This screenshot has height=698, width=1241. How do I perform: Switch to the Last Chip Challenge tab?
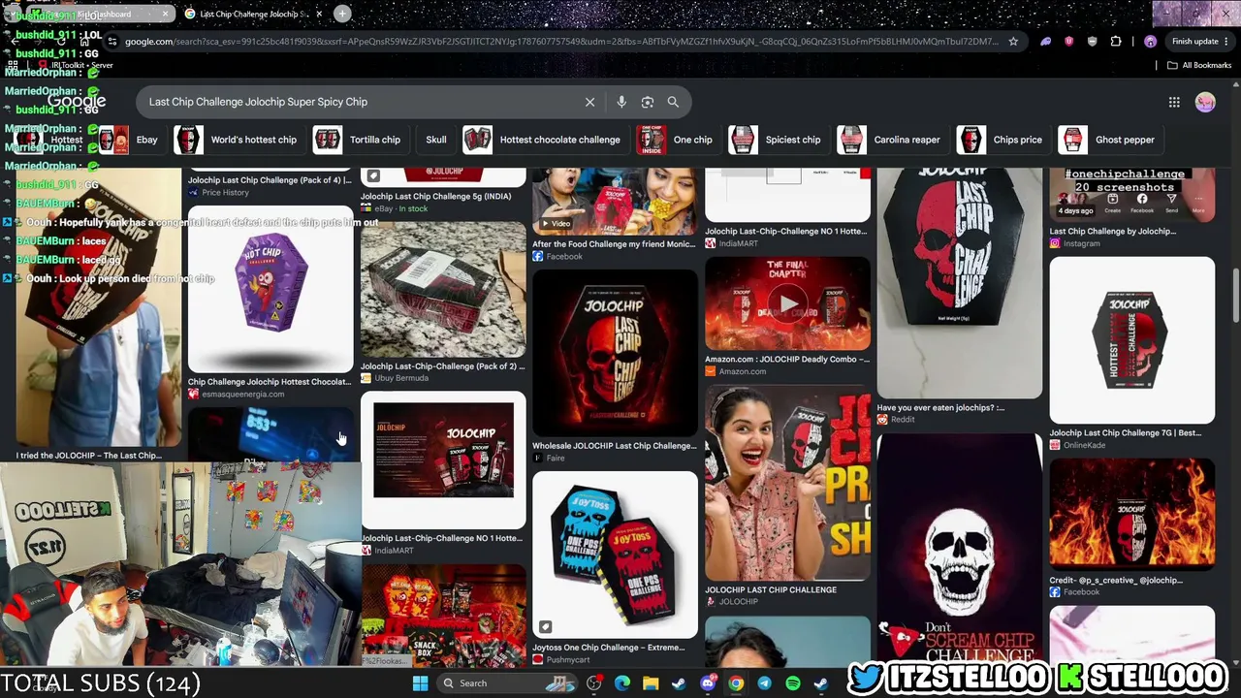[254, 14]
